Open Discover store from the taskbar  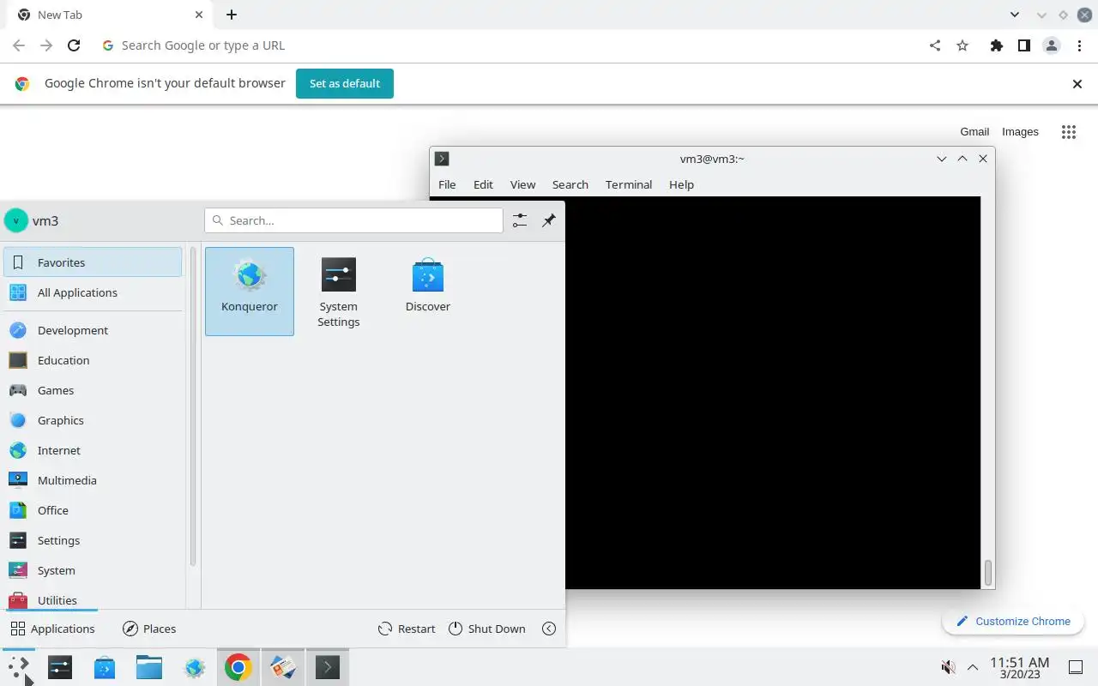point(105,667)
